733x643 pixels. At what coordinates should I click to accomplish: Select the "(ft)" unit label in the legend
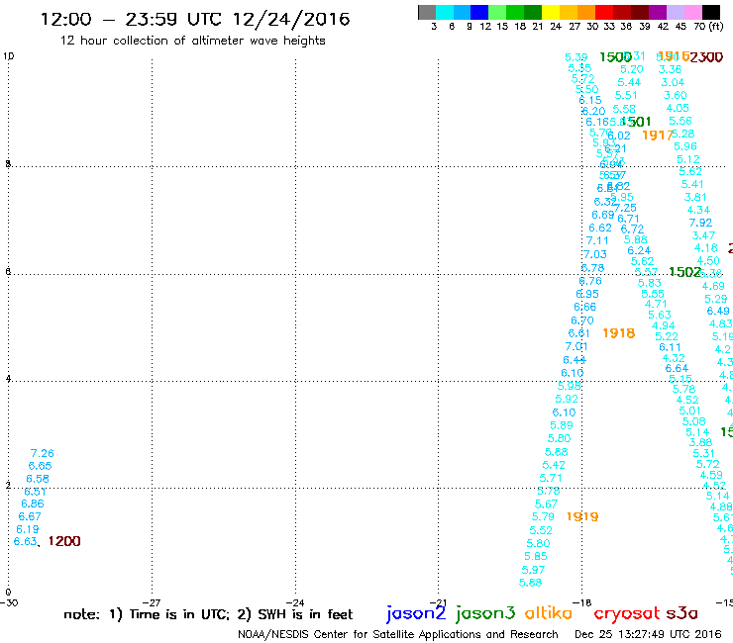tap(715, 27)
